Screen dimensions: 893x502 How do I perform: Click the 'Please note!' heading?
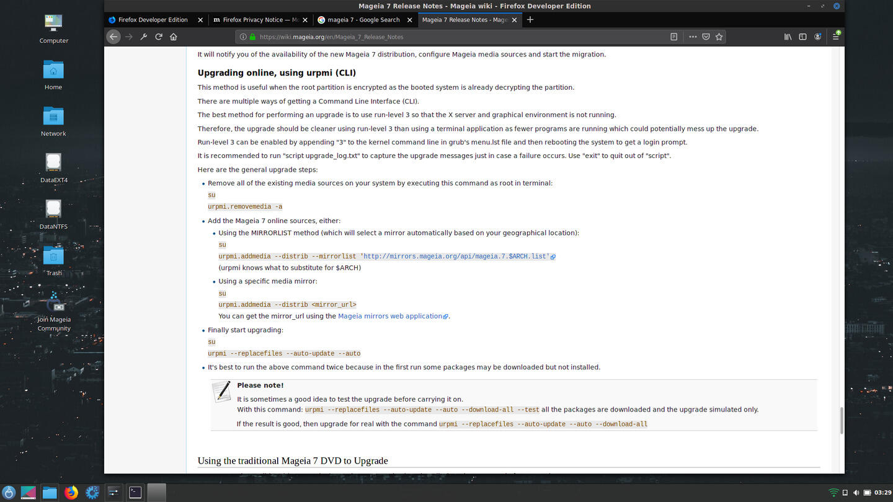(x=260, y=385)
